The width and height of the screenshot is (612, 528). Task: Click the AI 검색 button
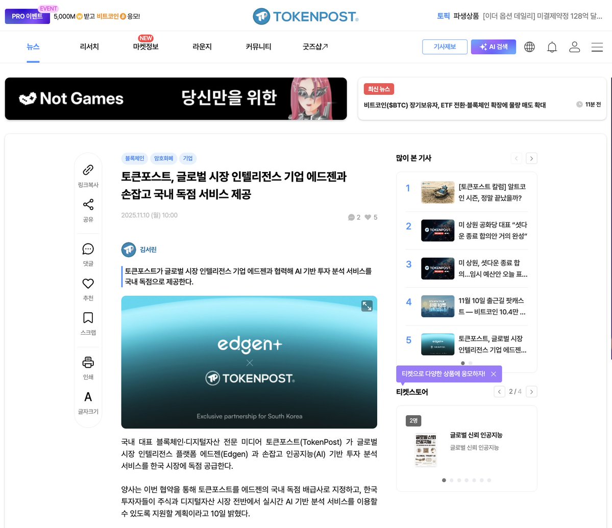pos(494,47)
